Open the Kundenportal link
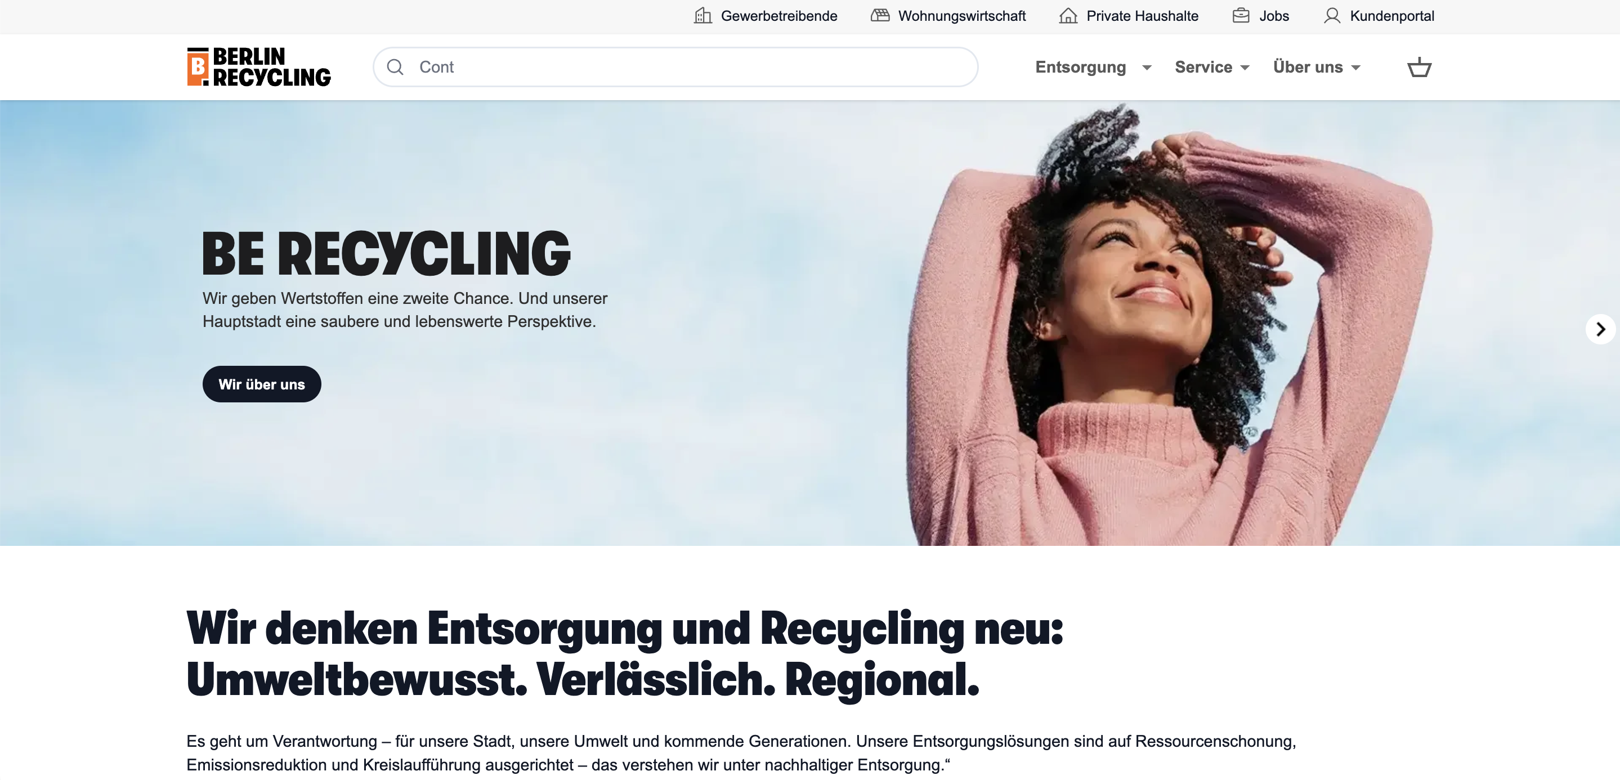 (x=1391, y=16)
